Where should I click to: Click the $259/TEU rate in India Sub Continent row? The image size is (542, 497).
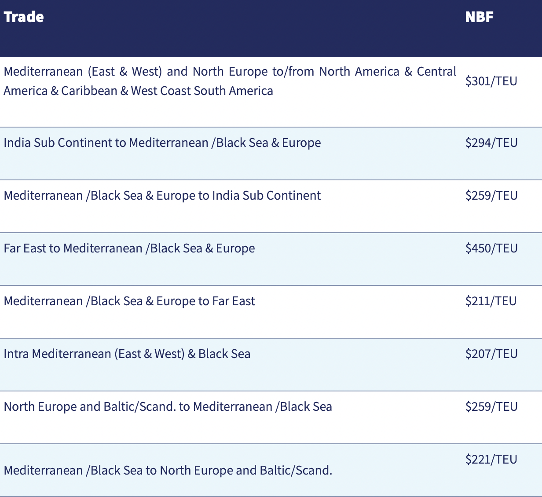pyautogui.click(x=491, y=195)
